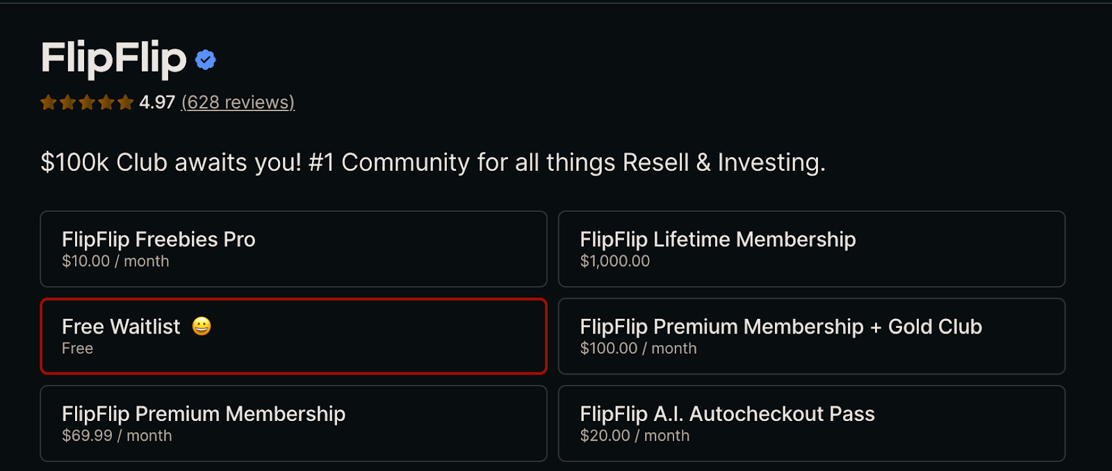Screen dimensions: 1112x471
Task: Click the first gold star in the rating
Action: pyautogui.click(x=49, y=102)
